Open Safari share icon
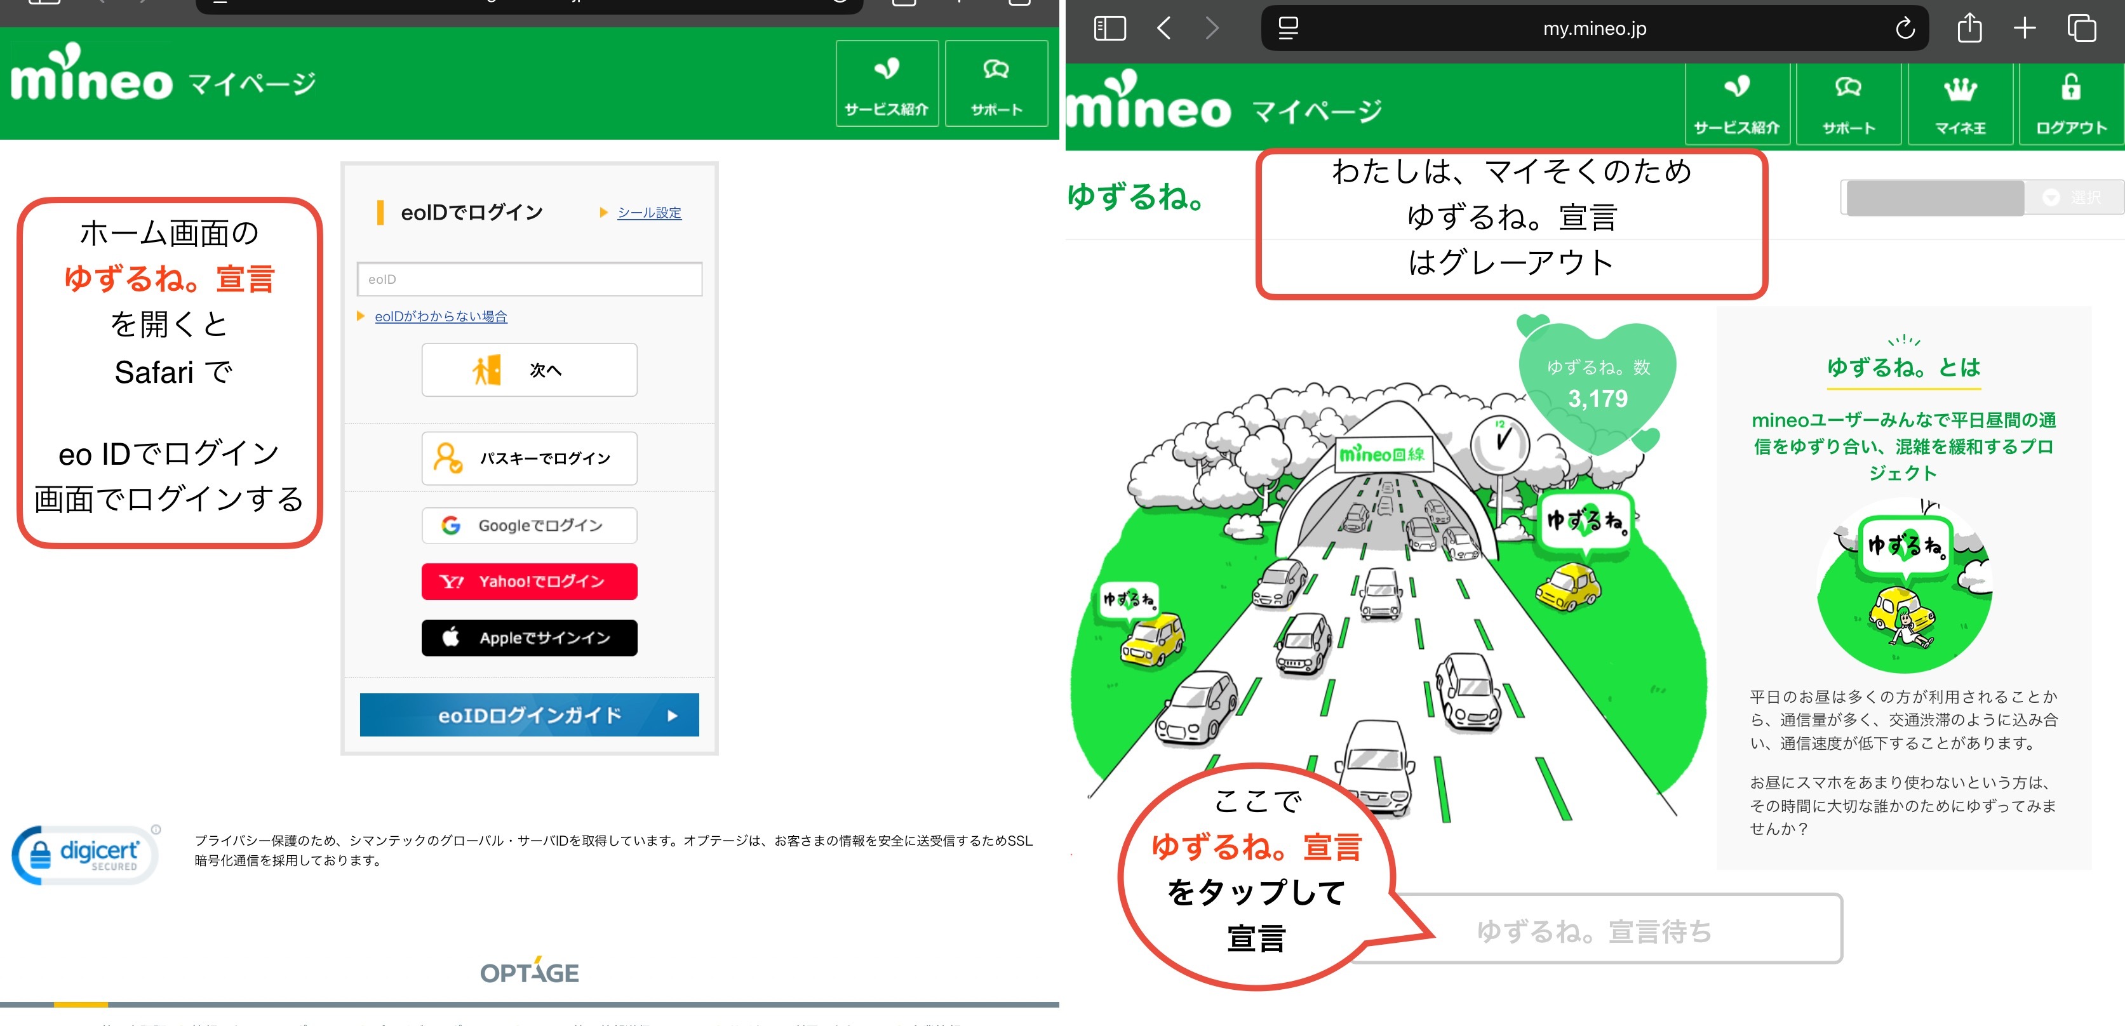This screenshot has width=2125, height=1026. click(1969, 29)
